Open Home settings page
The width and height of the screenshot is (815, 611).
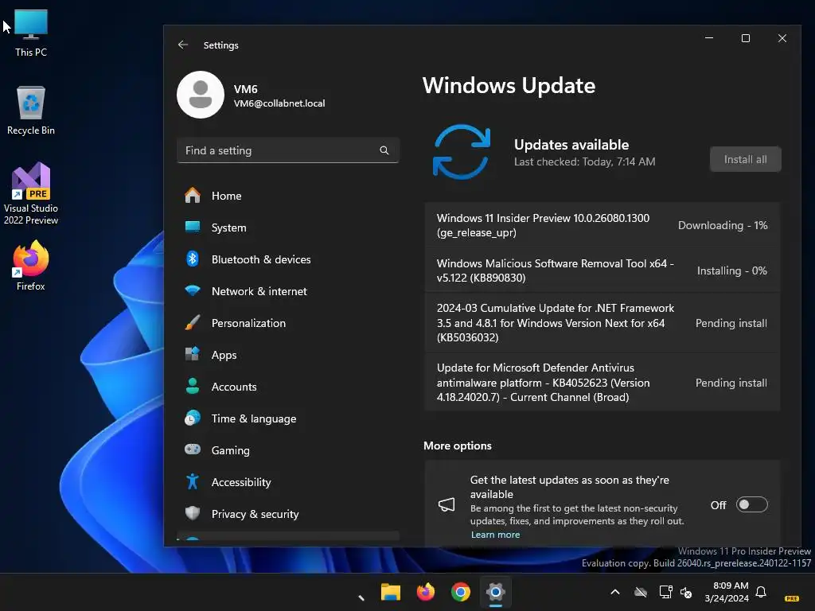[x=287, y=196]
